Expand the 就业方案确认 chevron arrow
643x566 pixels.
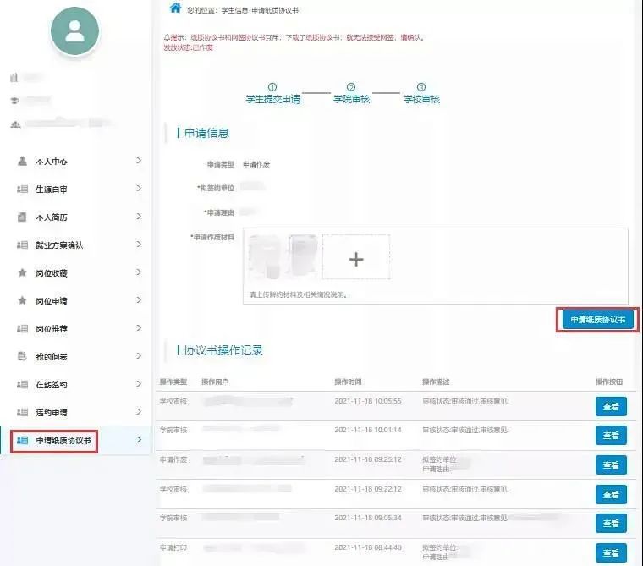point(139,245)
